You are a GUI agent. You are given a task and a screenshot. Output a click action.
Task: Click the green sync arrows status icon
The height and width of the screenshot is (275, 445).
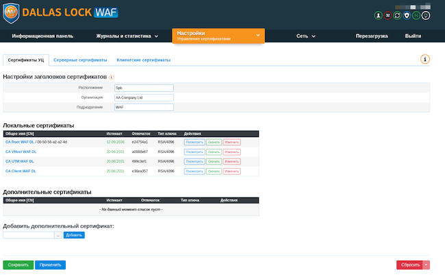pyautogui.click(x=397, y=15)
